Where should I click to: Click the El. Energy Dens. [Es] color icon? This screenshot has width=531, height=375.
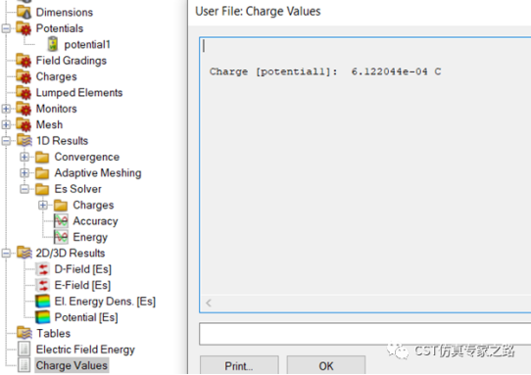(43, 302)
